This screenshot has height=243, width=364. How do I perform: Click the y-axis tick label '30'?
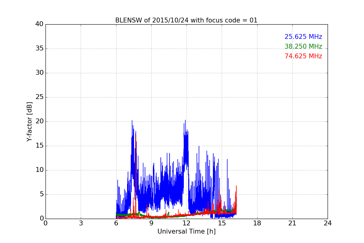[x=39, y=73]
